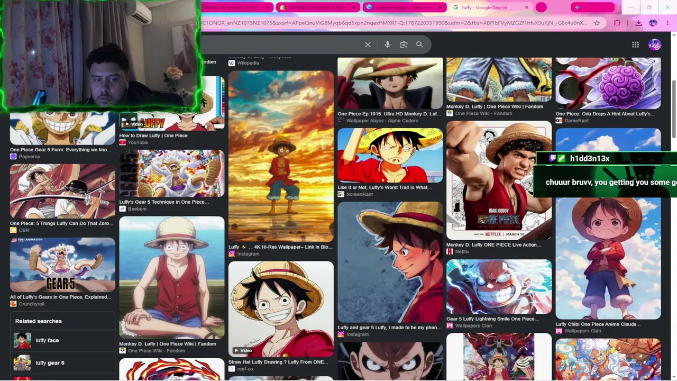
Task: Switch to the third browser tab with blue icon
Action: tap(405, 7)
